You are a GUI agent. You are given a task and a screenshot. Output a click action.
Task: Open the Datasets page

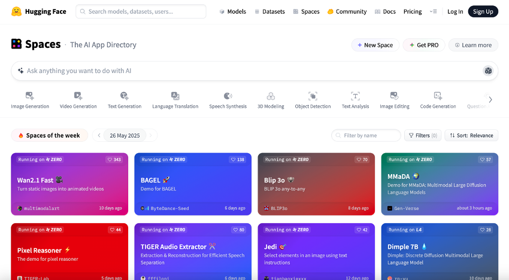269,12
